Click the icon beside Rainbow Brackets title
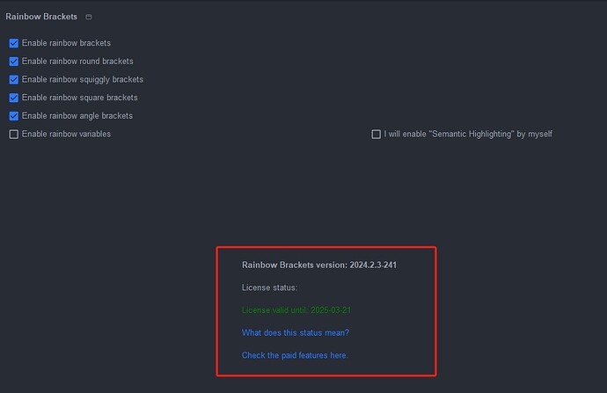The image size is (607, 393). click(89, 17)
